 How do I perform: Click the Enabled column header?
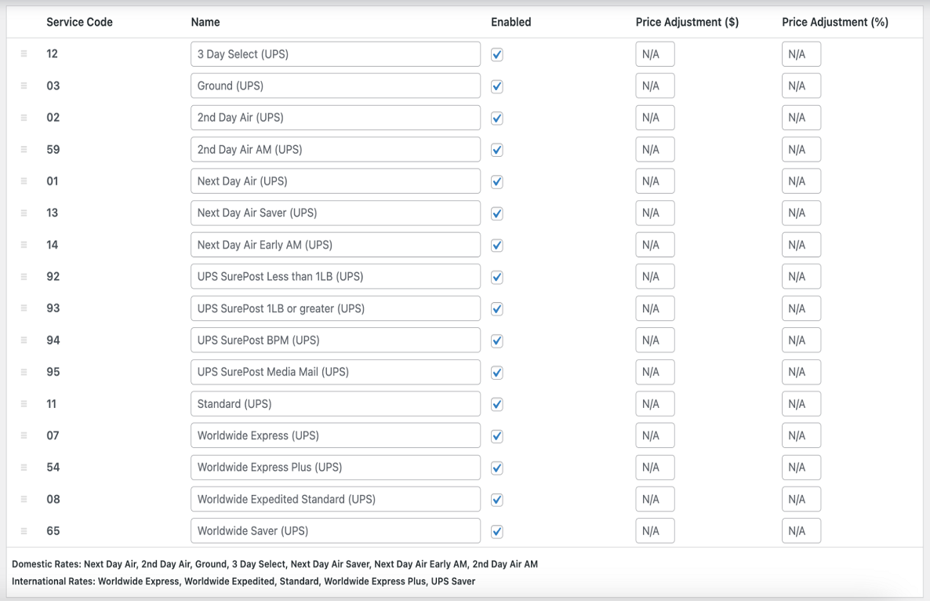pyautogui.click(x=510, y=22)
